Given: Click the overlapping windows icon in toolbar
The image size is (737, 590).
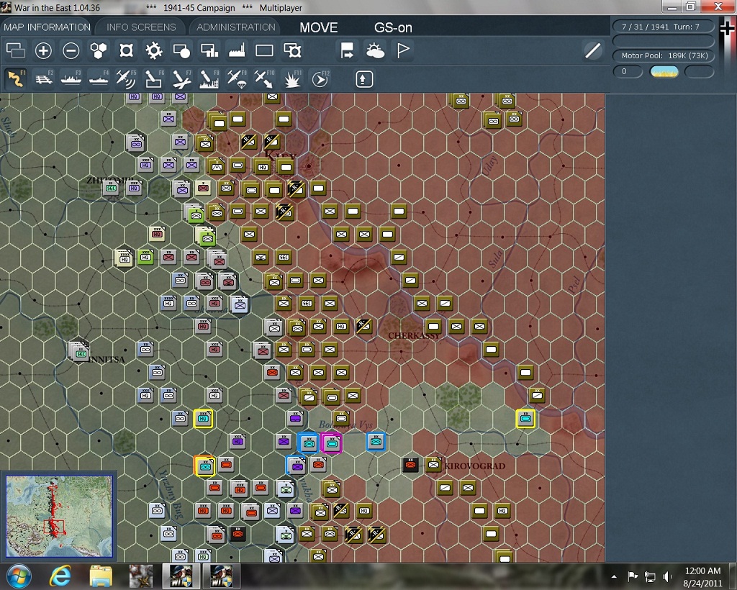Looking at the screenshot, I should coord(16,51).
